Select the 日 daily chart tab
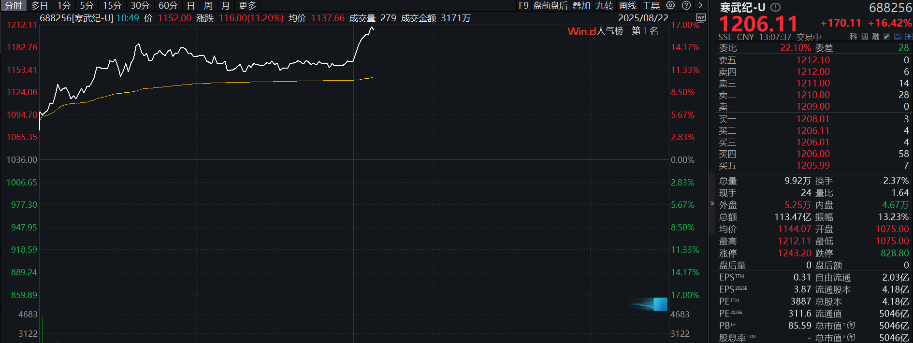Viewport: 913px width, 343px height. (191, 5)
